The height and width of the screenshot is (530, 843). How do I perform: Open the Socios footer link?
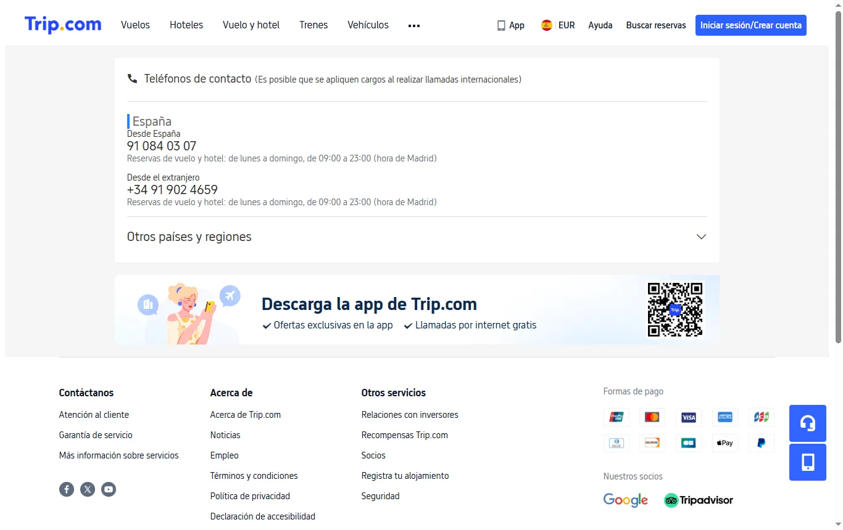click(373, 455)
